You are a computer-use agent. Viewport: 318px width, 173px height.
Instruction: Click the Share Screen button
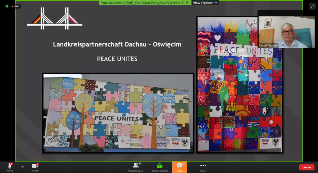160,167
